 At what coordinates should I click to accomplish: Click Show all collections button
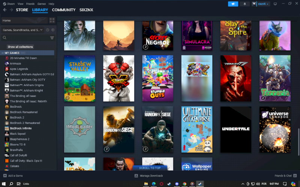pos(20,47)
